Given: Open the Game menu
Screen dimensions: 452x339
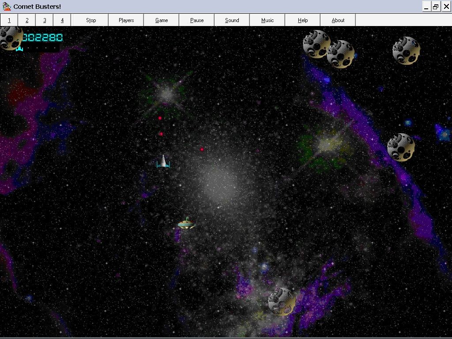Looking at the screenshot, I should tap(162, 20).
